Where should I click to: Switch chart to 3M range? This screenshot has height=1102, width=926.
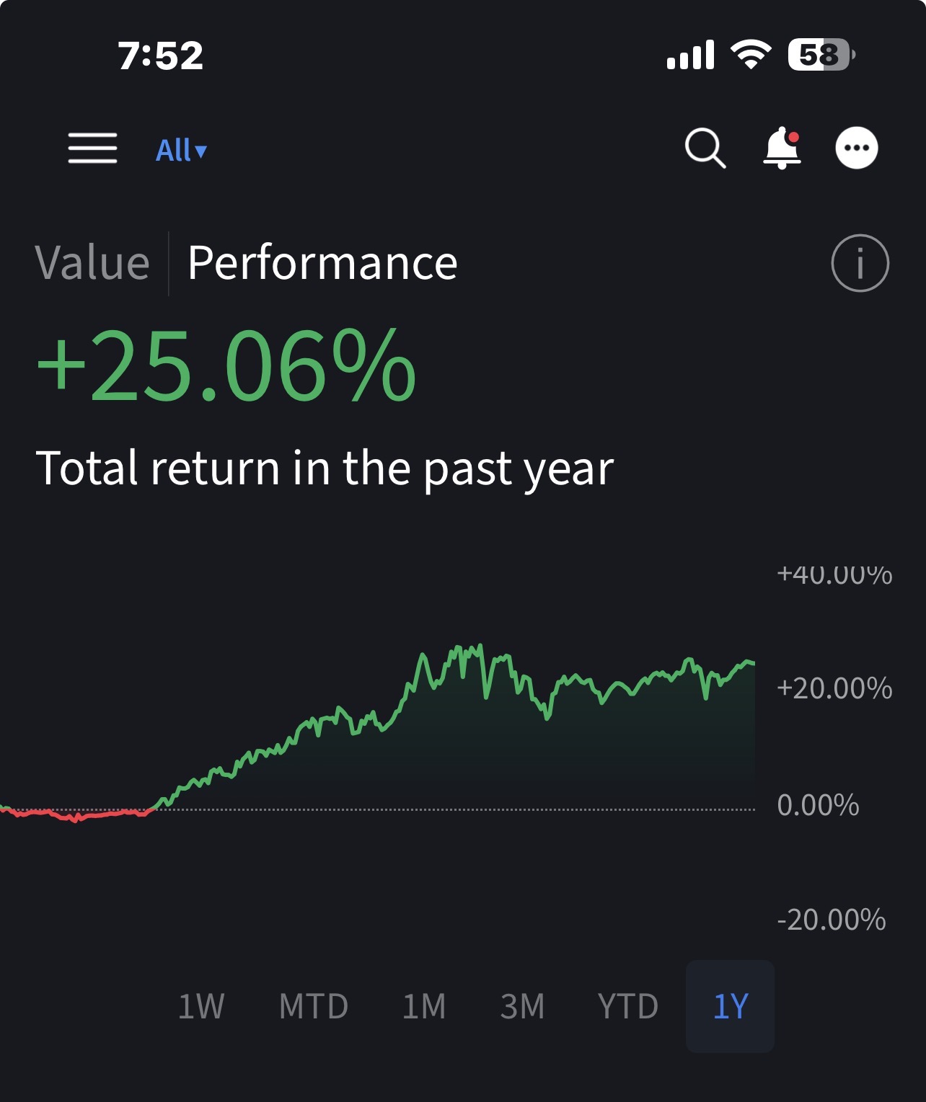522,1006
